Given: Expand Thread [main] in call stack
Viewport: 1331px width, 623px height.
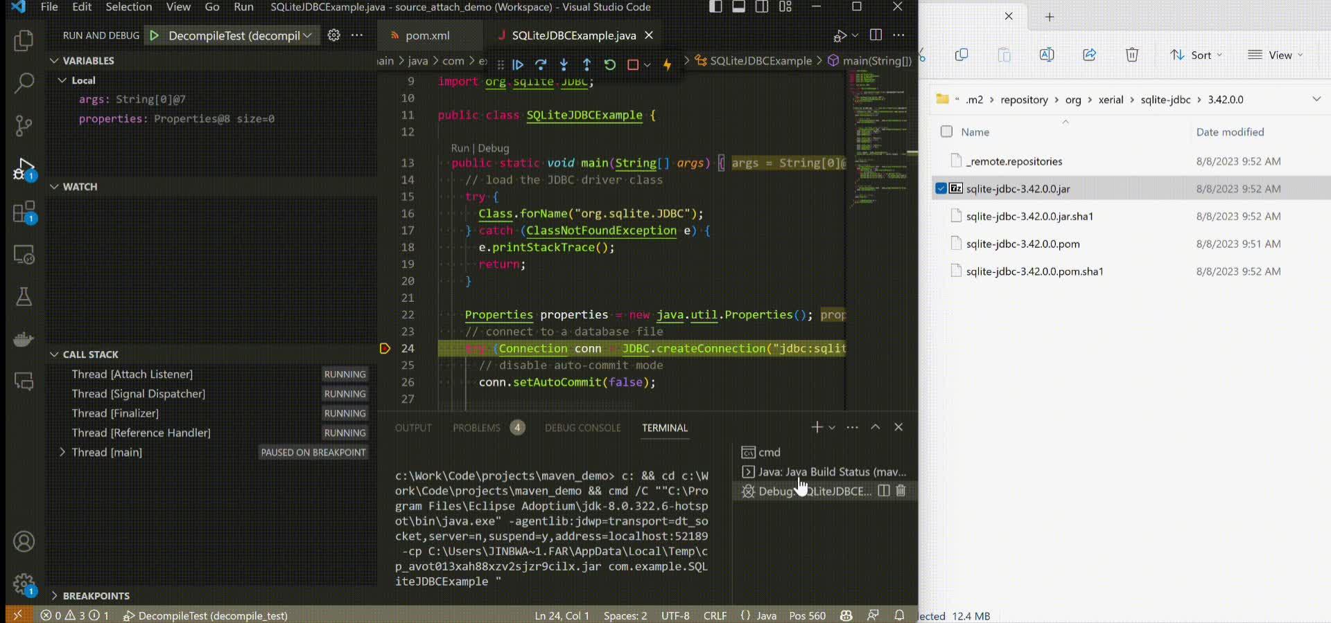Looking at the screenshot, I should [x=62, y=452].
